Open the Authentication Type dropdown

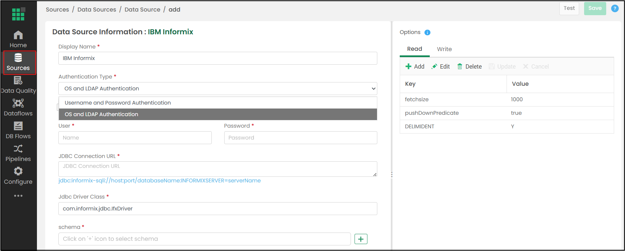(218, 88)
